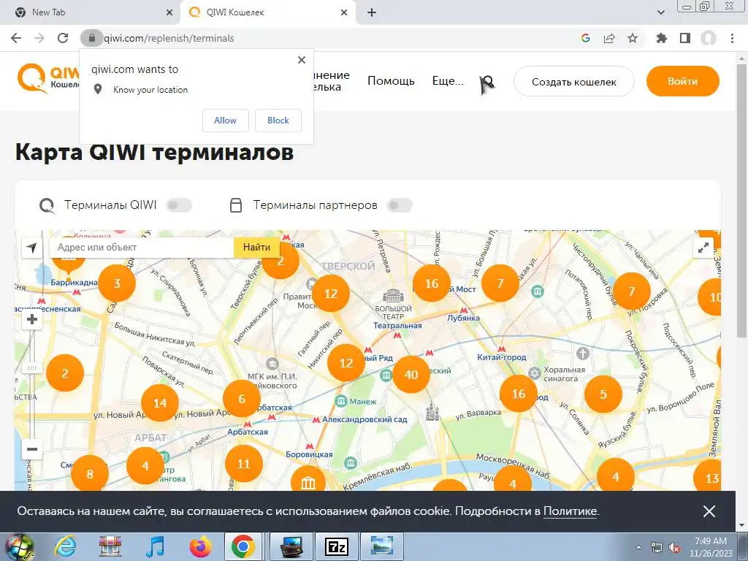
Task: Allow qiwi.com to know your location
Action: 225,121
